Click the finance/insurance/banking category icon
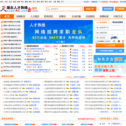The height and width of the screenshot is (126, 126). pos(2,37)
